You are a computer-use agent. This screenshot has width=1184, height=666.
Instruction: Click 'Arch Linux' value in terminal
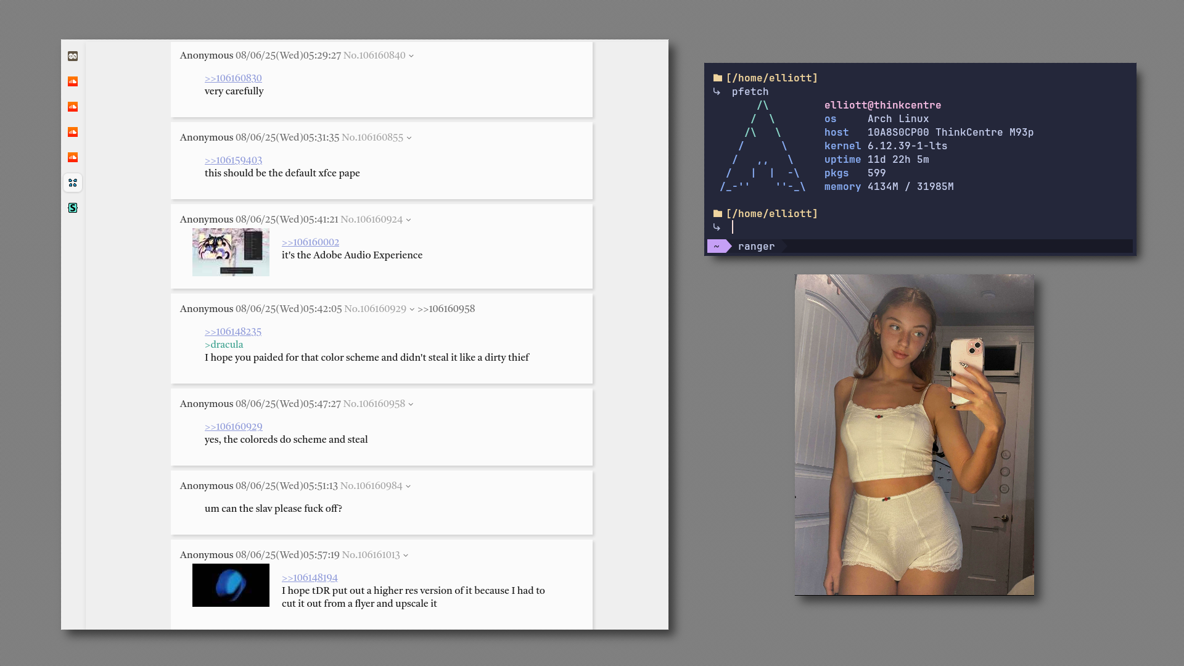898,118
